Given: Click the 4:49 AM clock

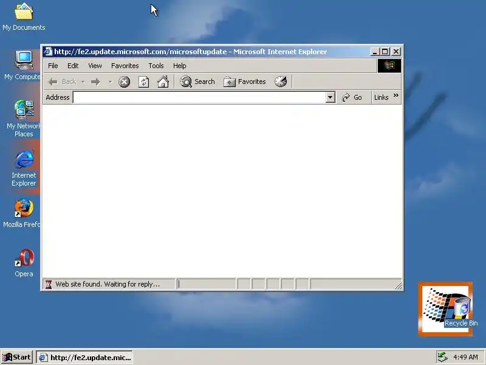Looking at the screenshot, I should click(465, 357).
